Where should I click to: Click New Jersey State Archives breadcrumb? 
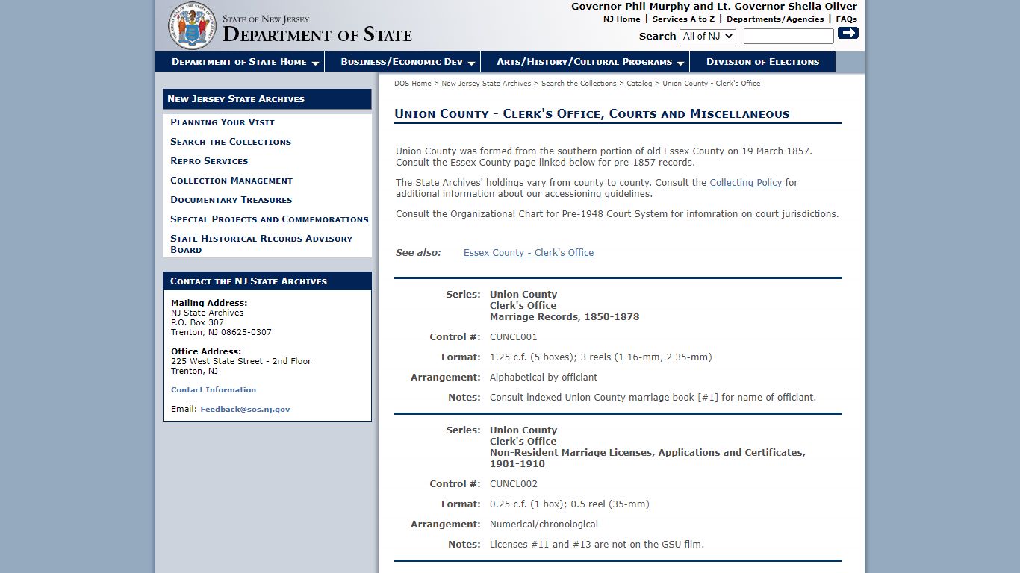486,84
